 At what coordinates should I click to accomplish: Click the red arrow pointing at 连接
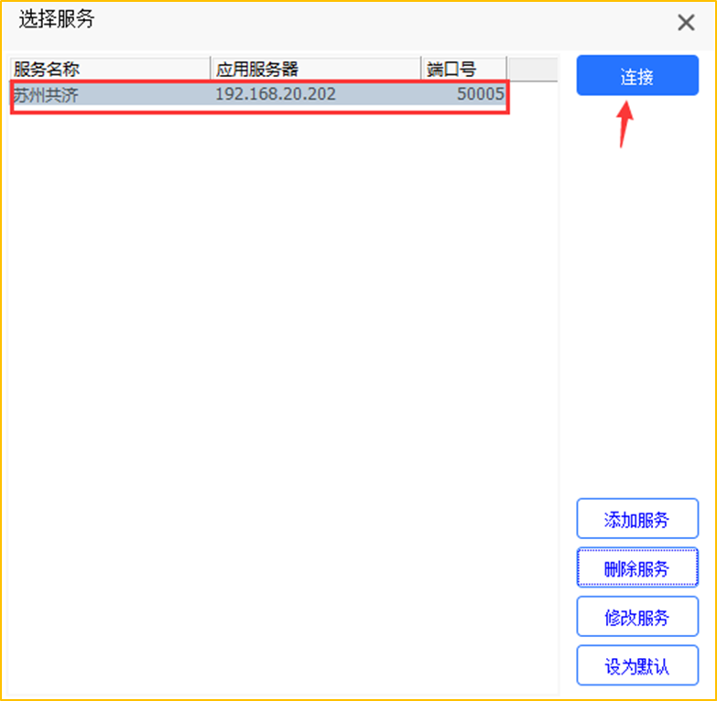click(x=625, y=124)
